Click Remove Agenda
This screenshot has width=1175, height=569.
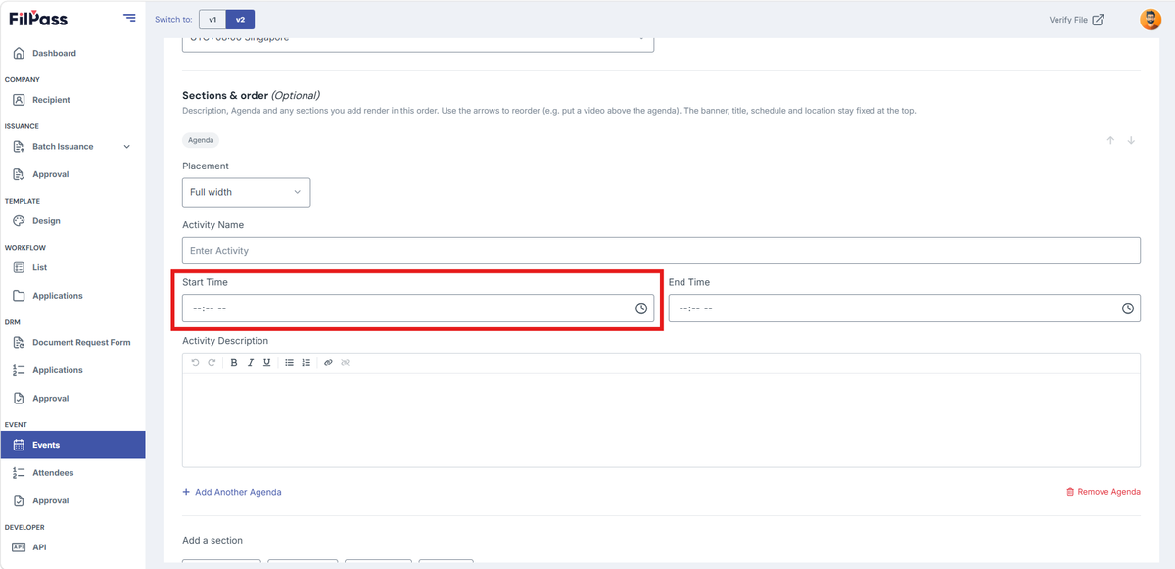[1103, 492]
